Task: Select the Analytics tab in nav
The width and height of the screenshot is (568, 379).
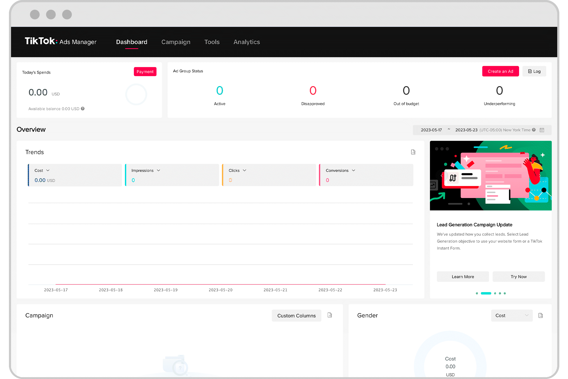Action: (246, 42)
